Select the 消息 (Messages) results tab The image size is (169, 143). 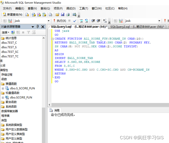55,110
